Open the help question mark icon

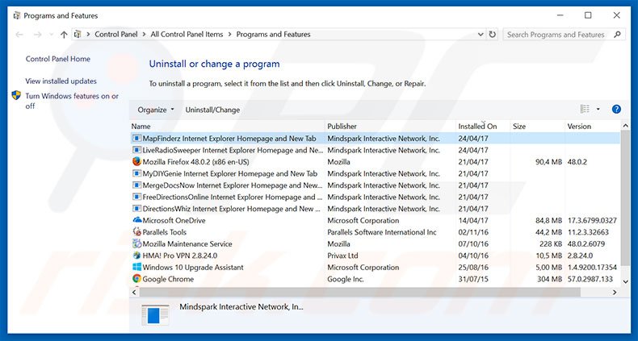coord(616,109)
